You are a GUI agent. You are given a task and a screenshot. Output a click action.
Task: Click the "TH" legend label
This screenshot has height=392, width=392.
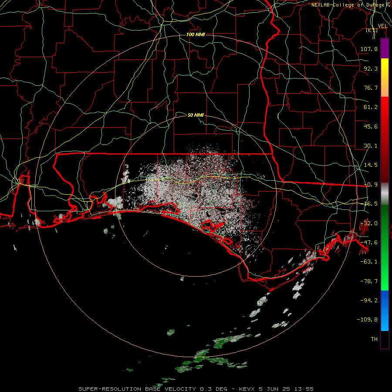click(374, 339)
